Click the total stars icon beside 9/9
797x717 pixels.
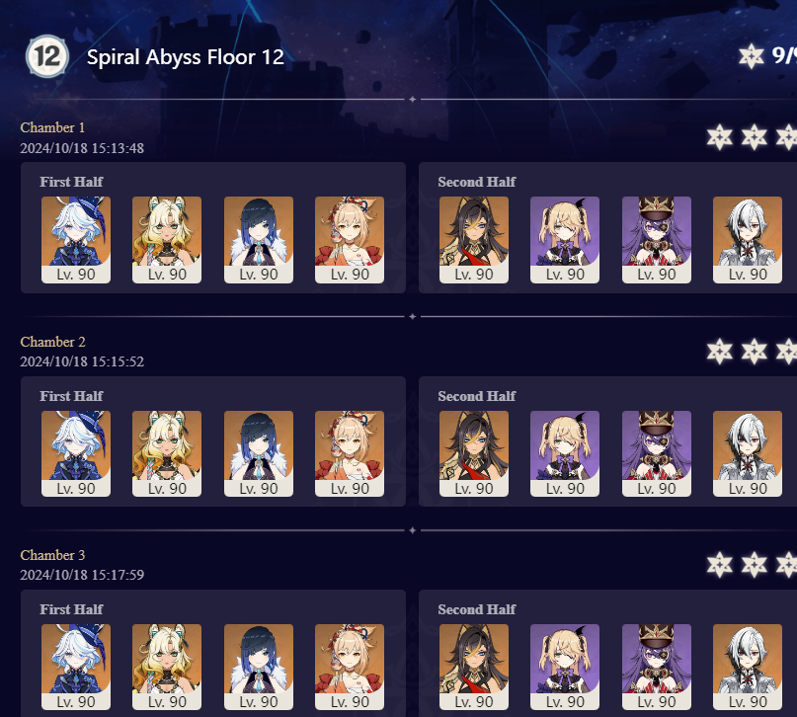pyautogui.click(x=752, y=56)
